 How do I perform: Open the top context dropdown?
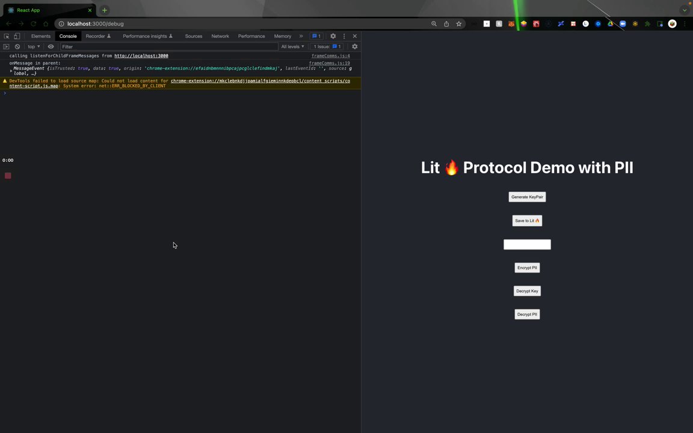pos(34,46)
